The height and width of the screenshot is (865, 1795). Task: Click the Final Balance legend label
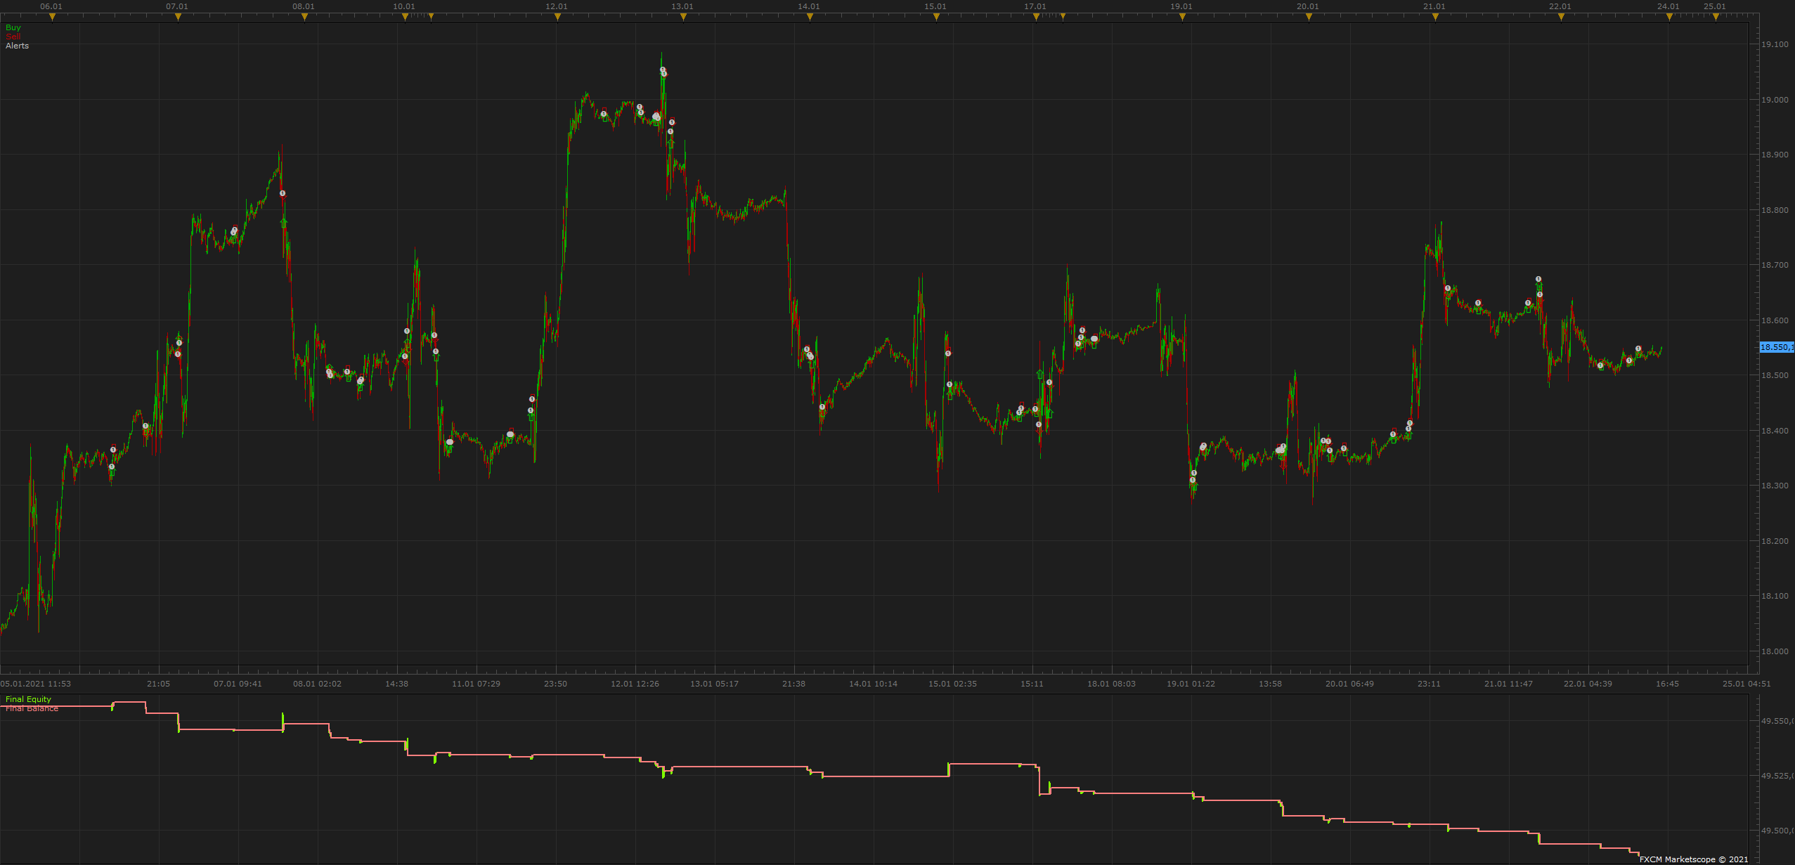click(x=32, y=708)
